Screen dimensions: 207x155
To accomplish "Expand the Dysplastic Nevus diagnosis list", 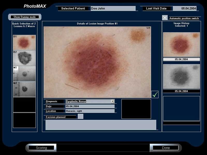I will pyautogui.click(x=88, y=101).
